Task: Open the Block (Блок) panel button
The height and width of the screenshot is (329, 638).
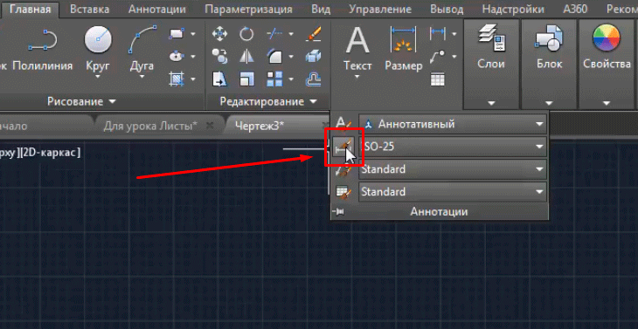Action: pos(549,47)
